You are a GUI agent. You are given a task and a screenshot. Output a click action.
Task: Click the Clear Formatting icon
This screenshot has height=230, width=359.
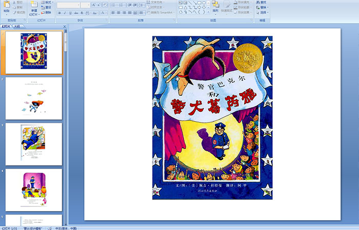point(105,5)
